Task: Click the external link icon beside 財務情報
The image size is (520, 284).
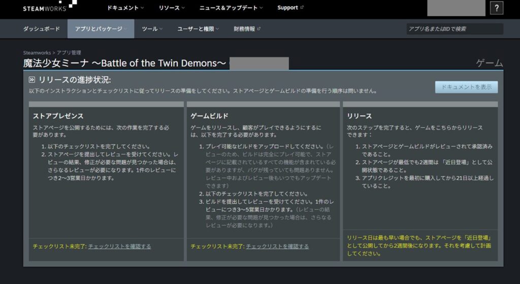Action: 258,29
